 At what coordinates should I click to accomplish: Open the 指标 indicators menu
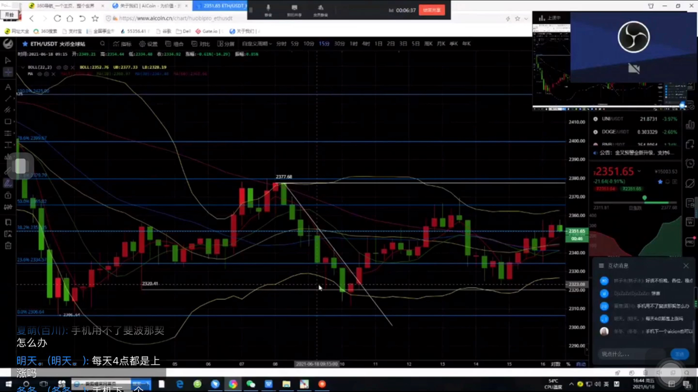pyautogui.click(x=123, y=44)
